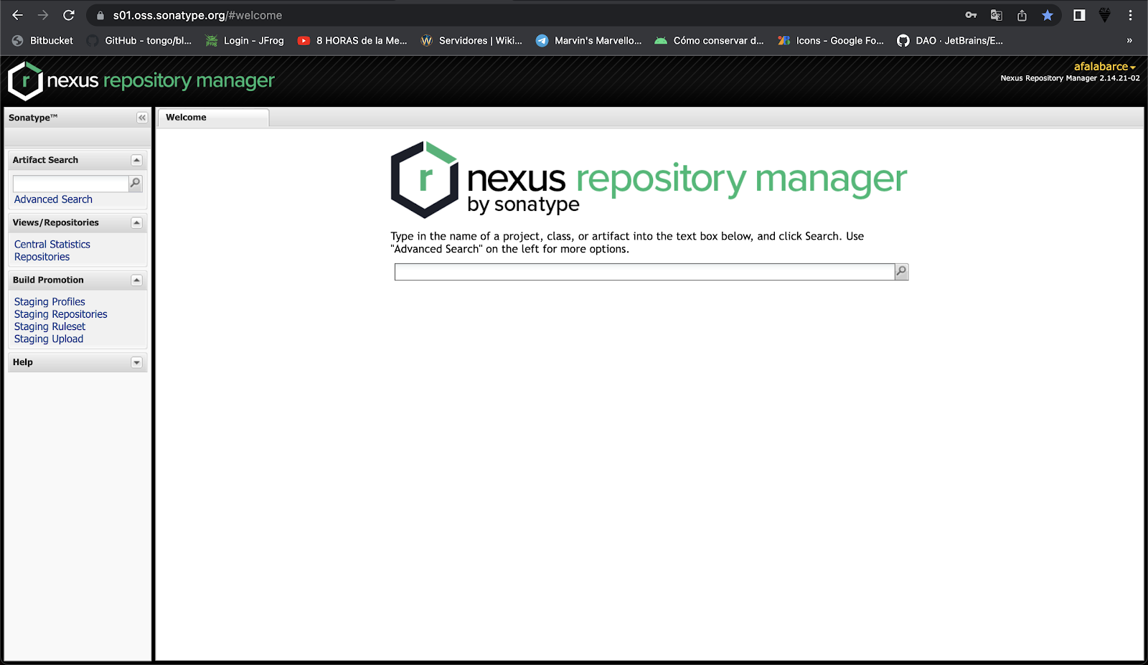This screenshot has height=665, width=1148.
Task: Open Staging Repositories
Action: coord(61,314)
